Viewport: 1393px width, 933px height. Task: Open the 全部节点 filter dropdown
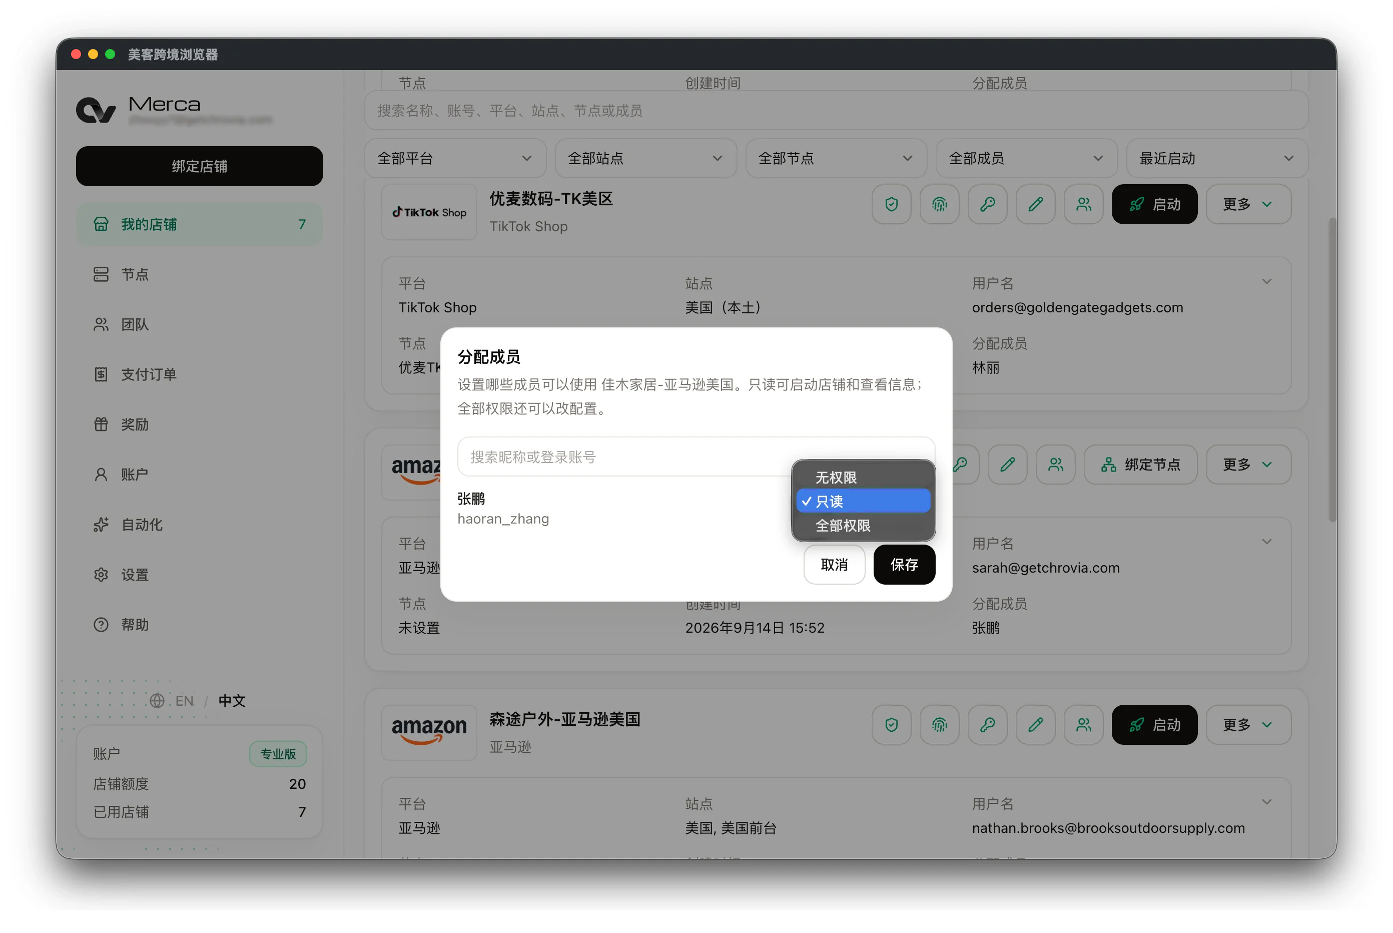(x=836, y=158)
